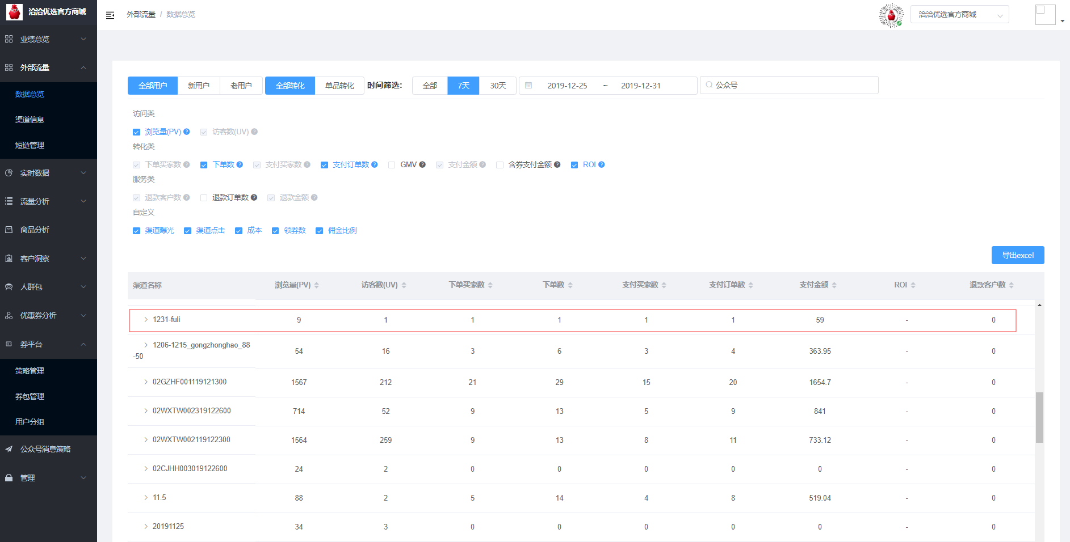
Task: Click sort arrows on 支付金额 column
Action: click(834, 285)
